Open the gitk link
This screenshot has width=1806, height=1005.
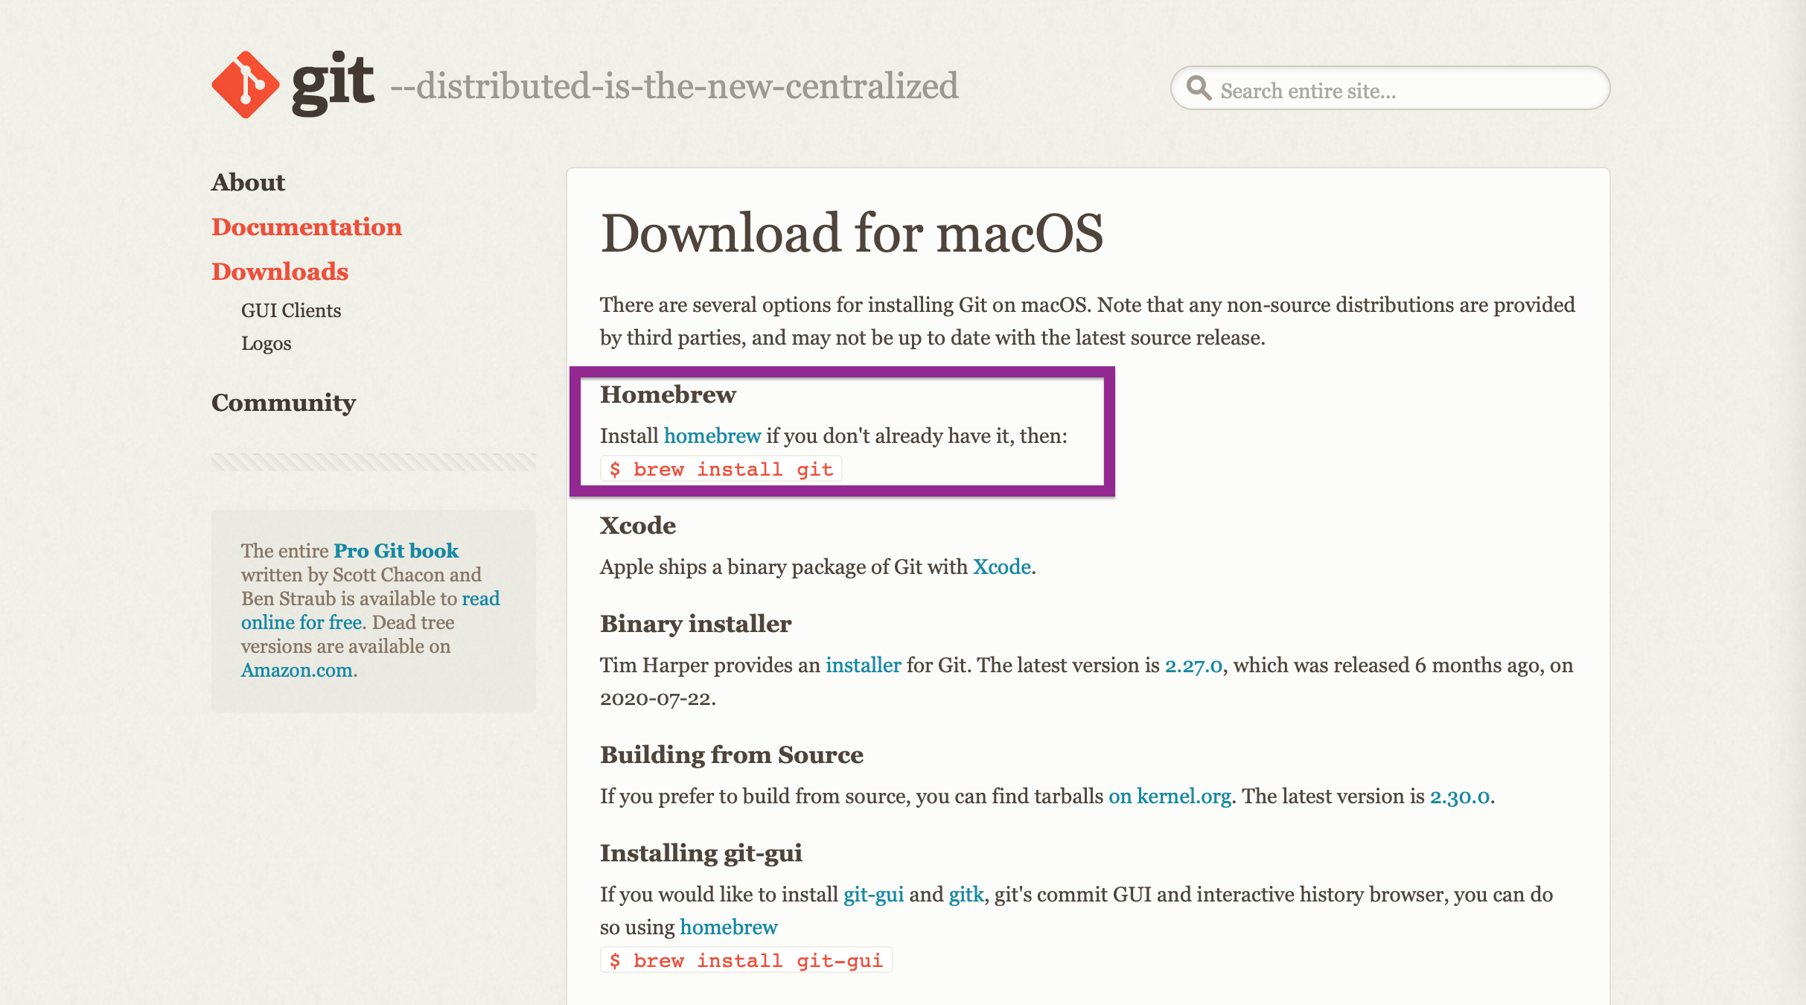pos(966,894)
